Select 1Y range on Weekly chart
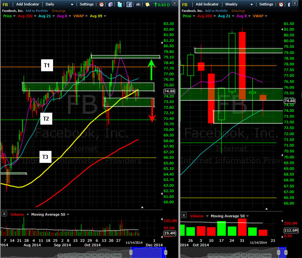The image size is (302, 258). [x=216, y=255]
